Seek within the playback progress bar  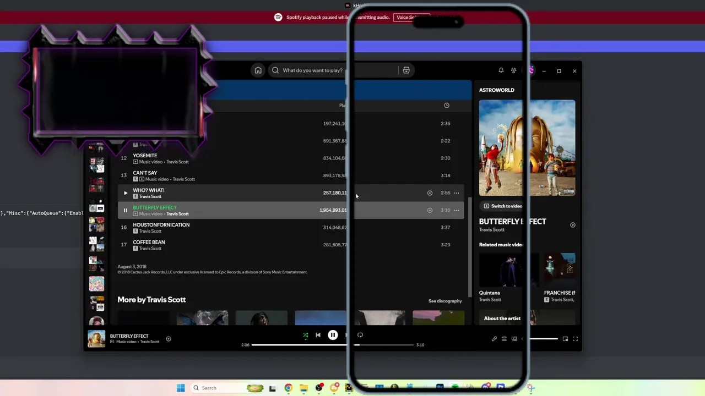(x=332, y=345)
